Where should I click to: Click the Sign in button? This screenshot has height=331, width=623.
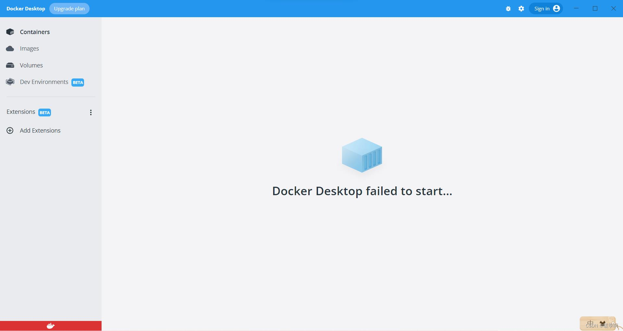(546, 9)
